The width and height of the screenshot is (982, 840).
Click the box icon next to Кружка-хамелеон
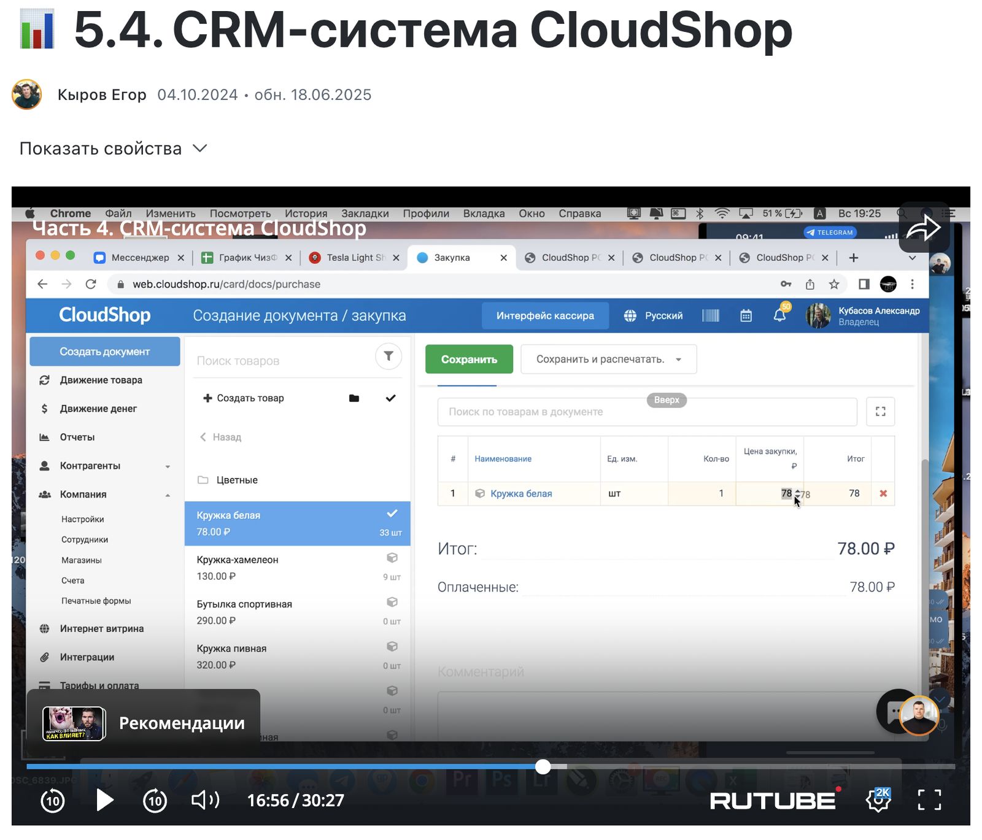(x=392, y=558)
